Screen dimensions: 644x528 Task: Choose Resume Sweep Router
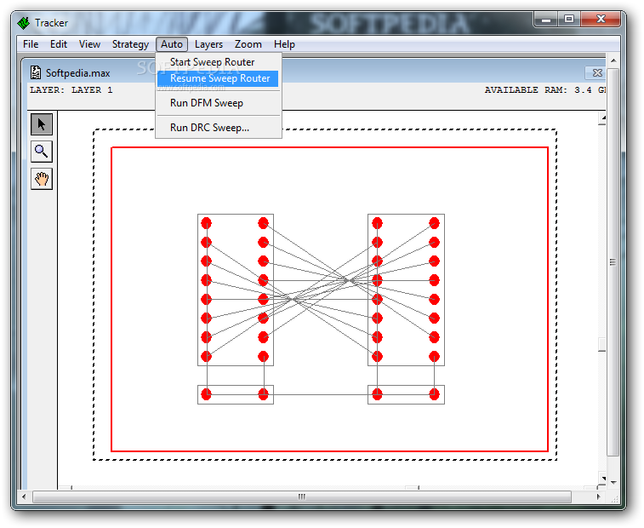point(218,78)
